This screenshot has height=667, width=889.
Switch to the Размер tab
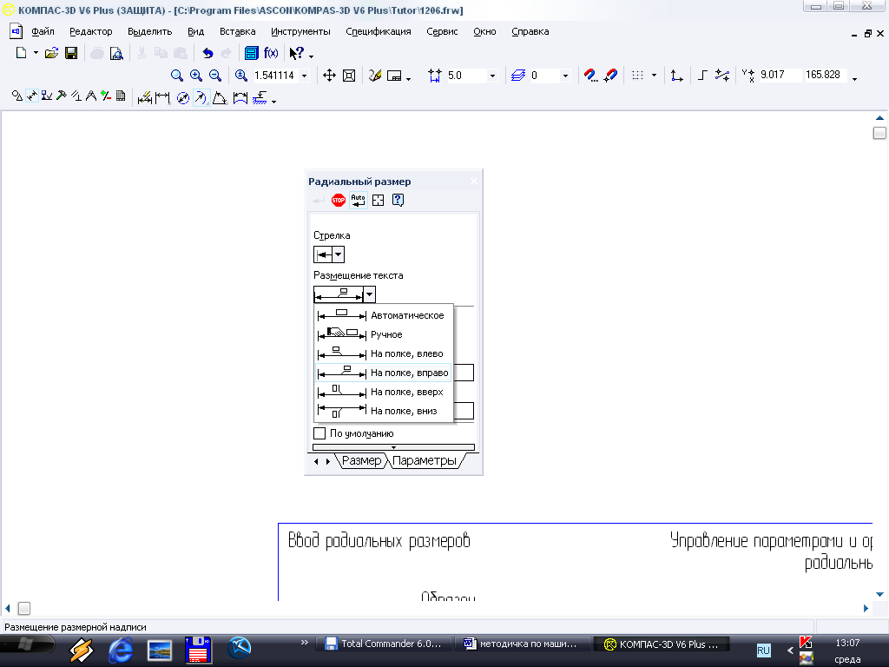(x=362, y=460)
